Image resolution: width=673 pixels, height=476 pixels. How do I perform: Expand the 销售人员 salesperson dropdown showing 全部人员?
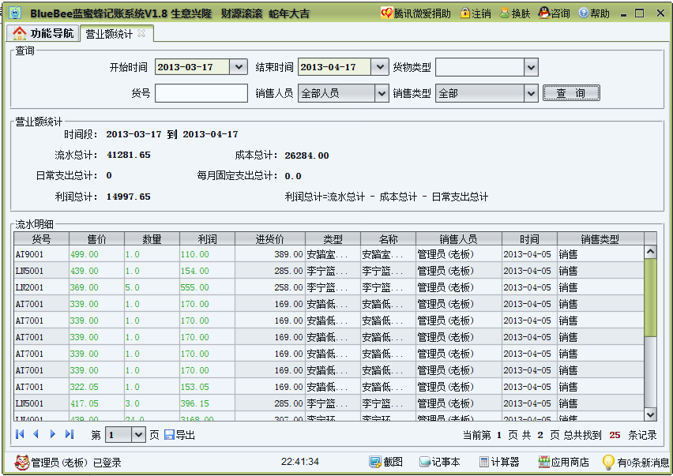[378, 93]
